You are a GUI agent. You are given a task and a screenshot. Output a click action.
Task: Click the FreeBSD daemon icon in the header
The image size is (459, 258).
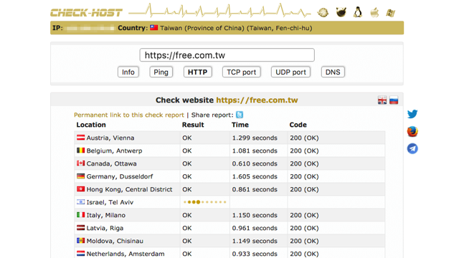coord(341,12)
